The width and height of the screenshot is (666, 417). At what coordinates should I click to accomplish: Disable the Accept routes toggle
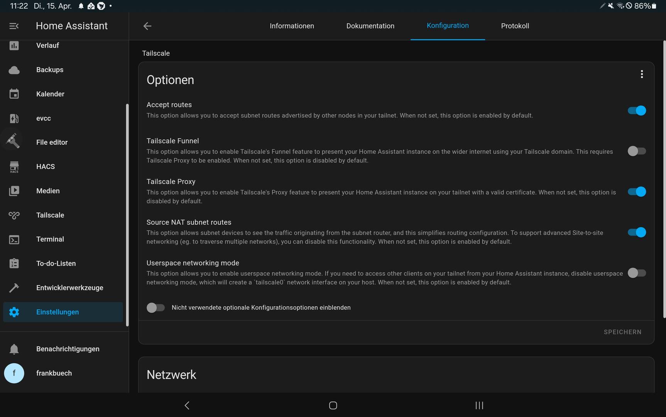click(636, 111)
